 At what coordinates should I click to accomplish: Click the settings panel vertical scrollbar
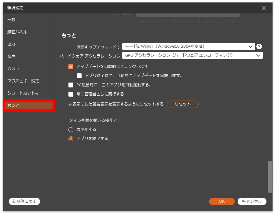coord(270,176)
